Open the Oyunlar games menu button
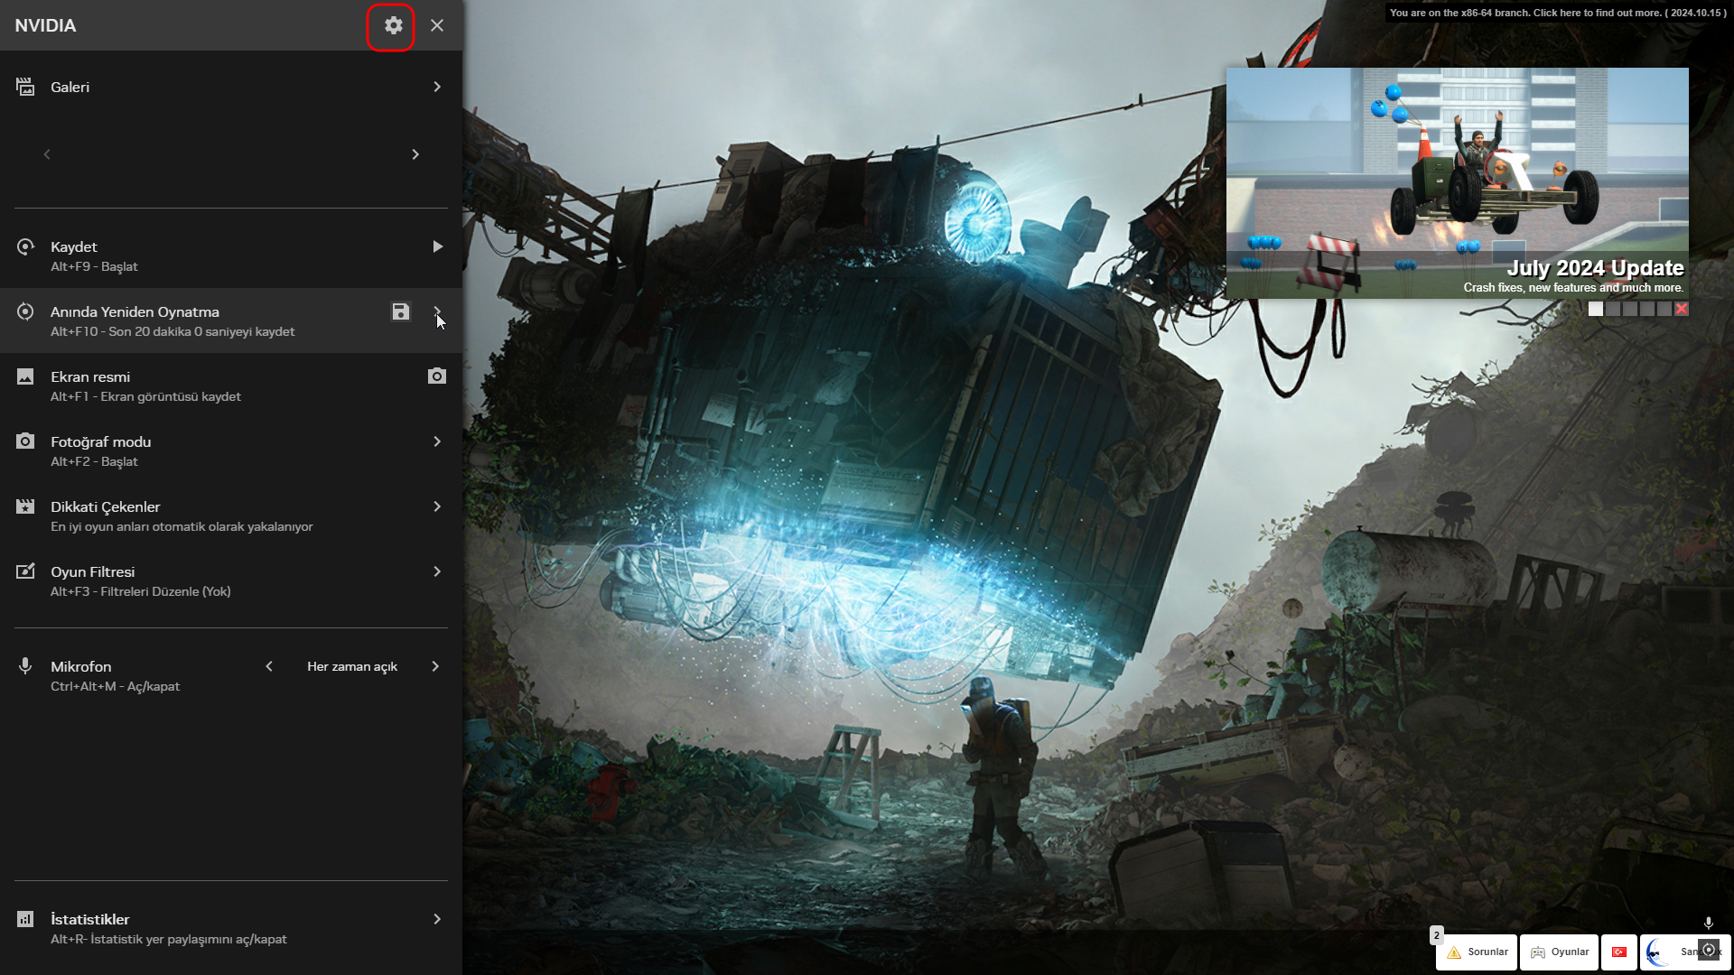Screen dimensions: 1734x975 1560,952
